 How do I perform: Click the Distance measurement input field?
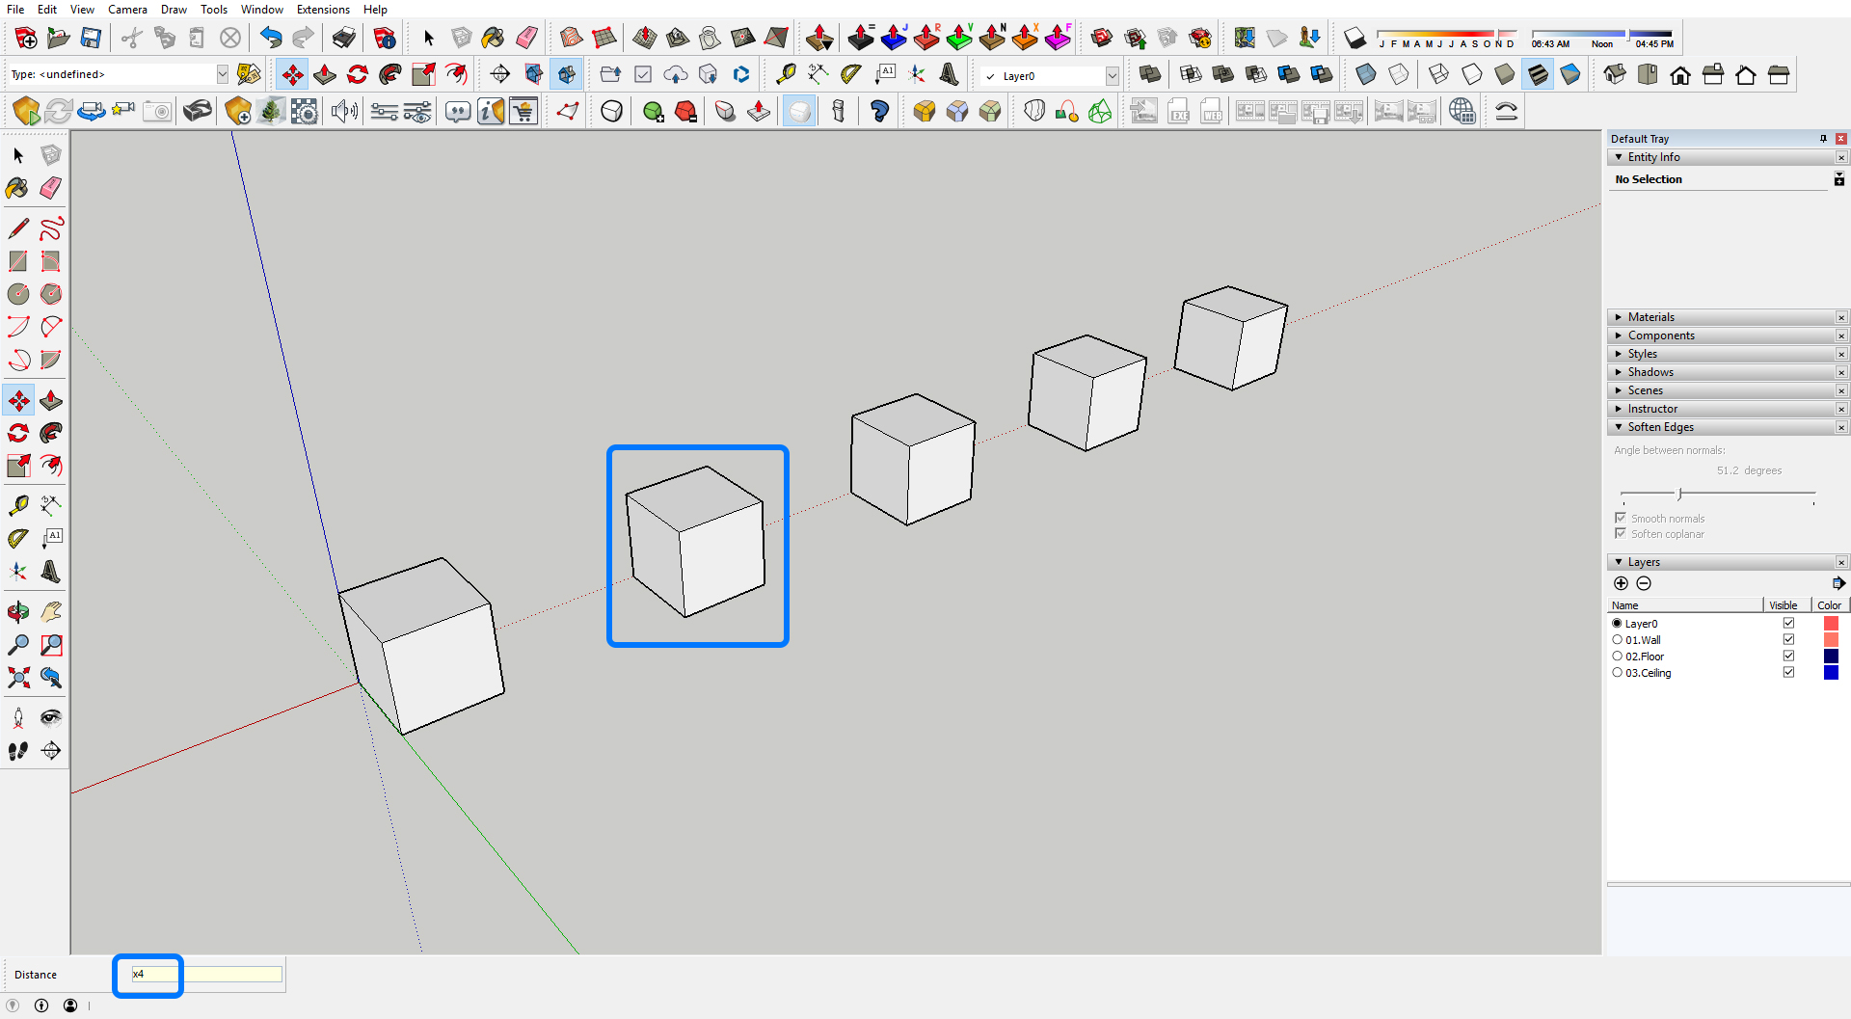click(206, 975)
